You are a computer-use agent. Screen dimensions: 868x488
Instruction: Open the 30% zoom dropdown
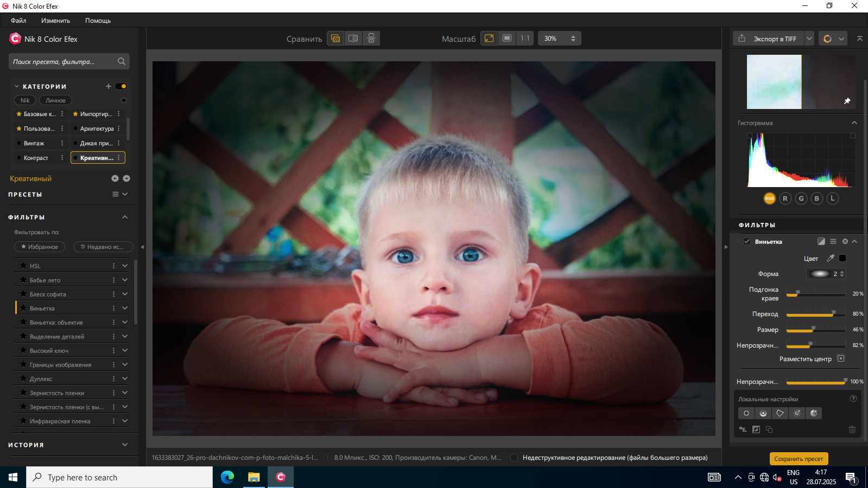point(559,38)
